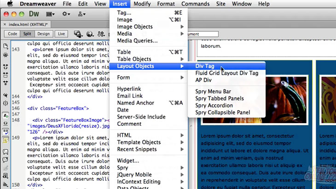
Task: Open the Extend Dreamweaver gear menu
Action: [x=66, y=14]
